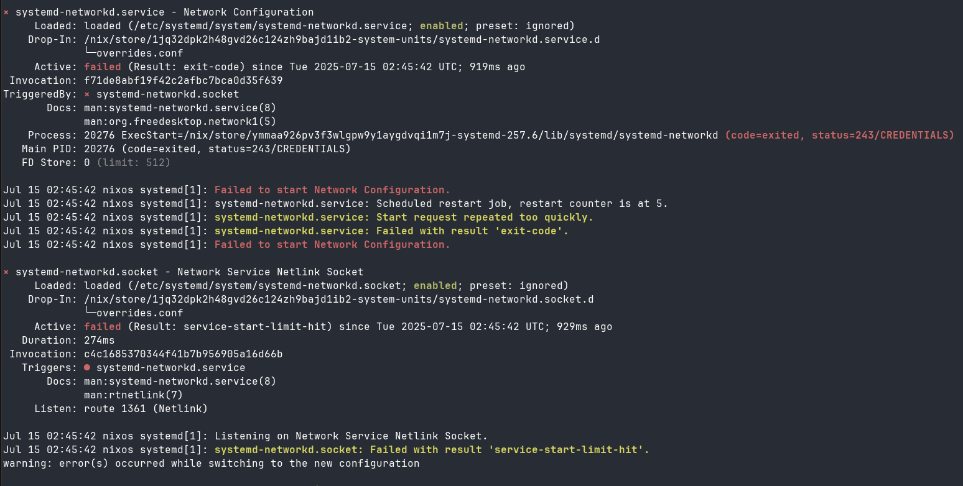Click the red × before systemd-networkd.service header
Image resolution: width=963 pixels, height=486 pixels.
click(x=6, y=12)
